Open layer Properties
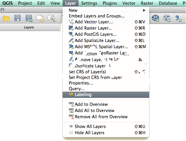 tap(106, 83)
